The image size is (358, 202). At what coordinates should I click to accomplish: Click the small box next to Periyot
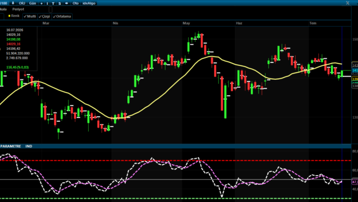click(50, 9)
